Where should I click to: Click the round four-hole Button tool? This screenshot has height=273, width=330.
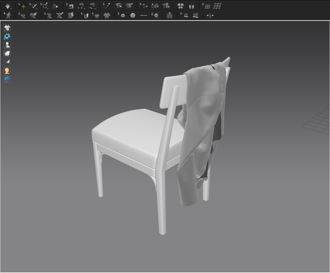click(x=133, y=15)
